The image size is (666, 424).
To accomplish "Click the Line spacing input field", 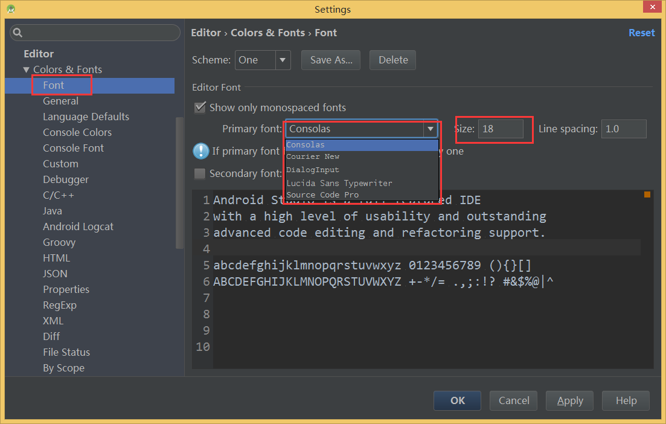I will tap(624, 129).
